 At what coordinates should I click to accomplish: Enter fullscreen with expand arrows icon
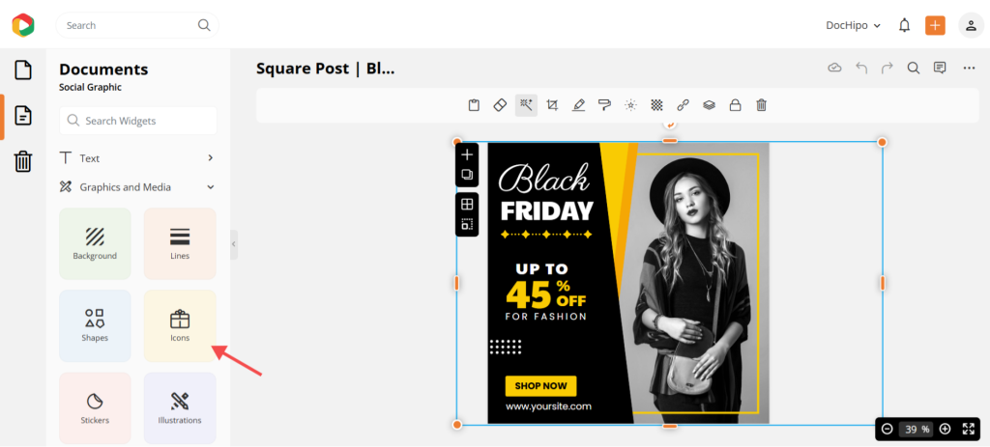click(x=969, y=430)
